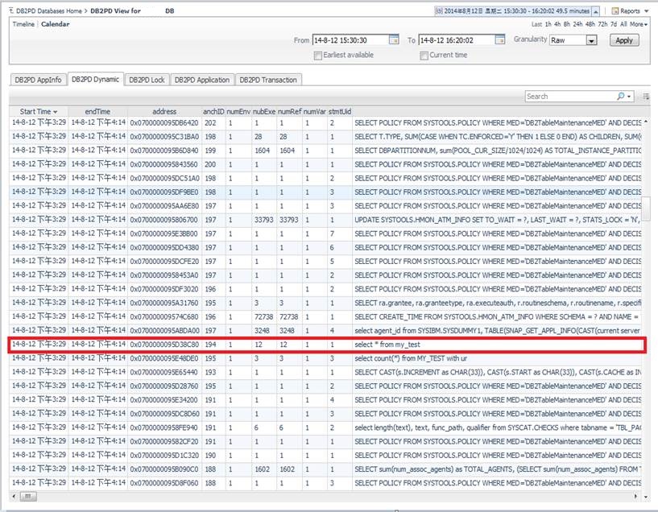Enable the Current time checkbox

coord(424,56)
